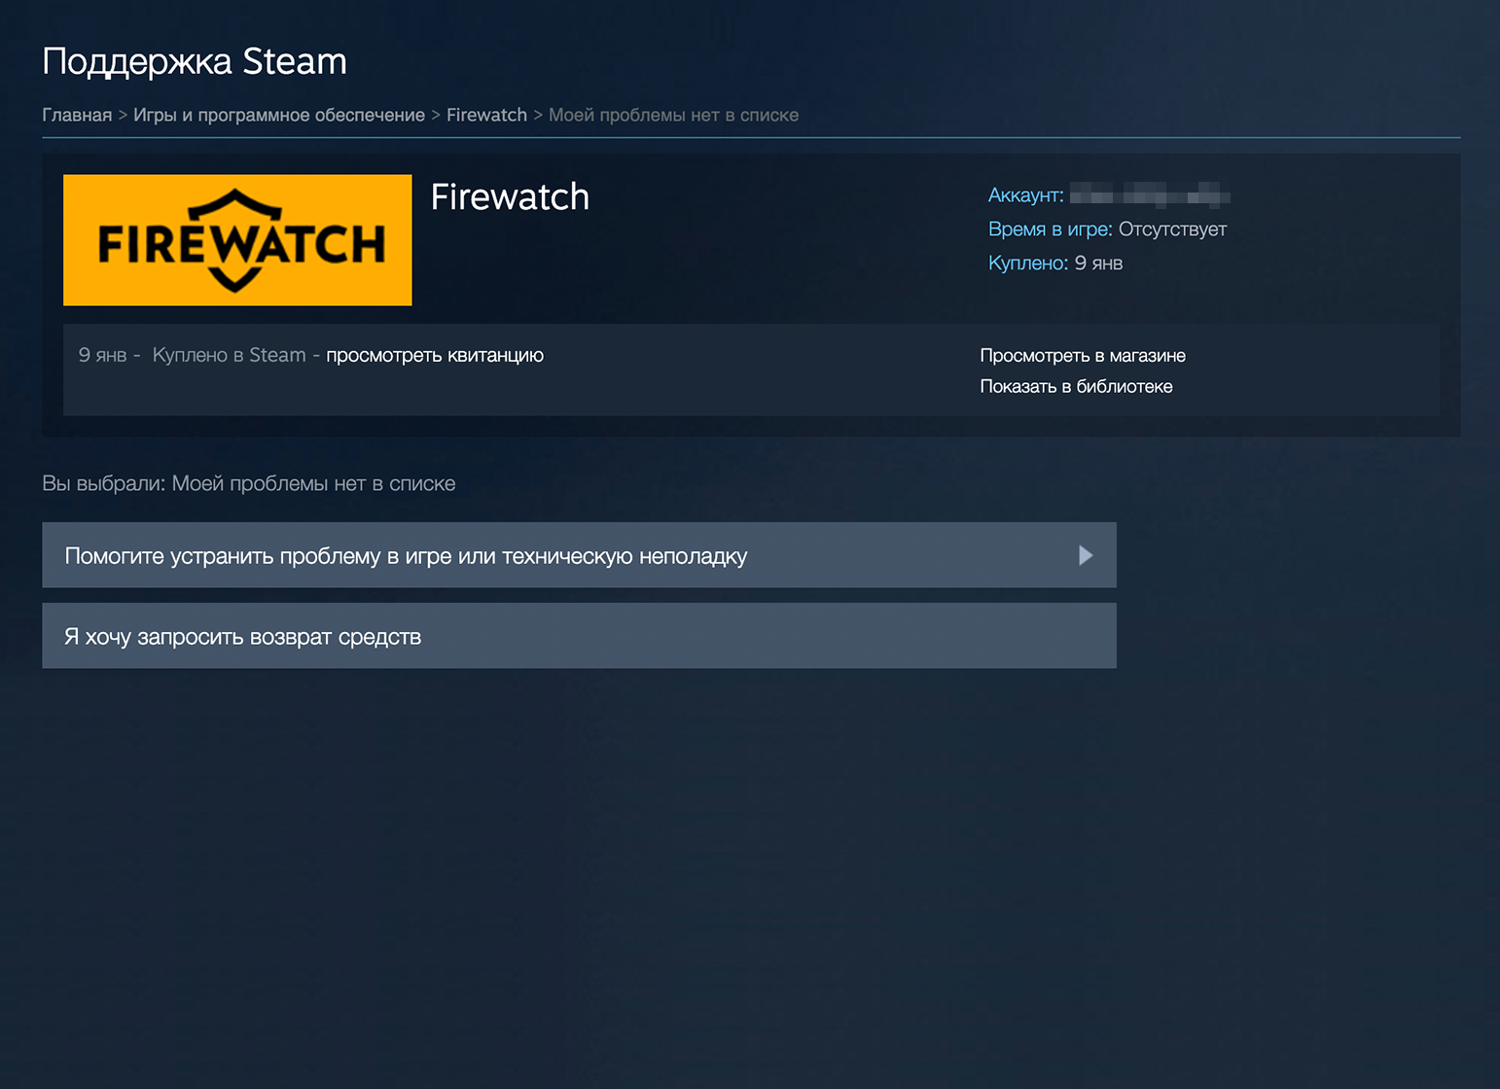This screenshot has height=1089, width=1500.
Task: Choose Я хочу запросить возврат средств
Action: pyautogui.click(x=579, y=636)
